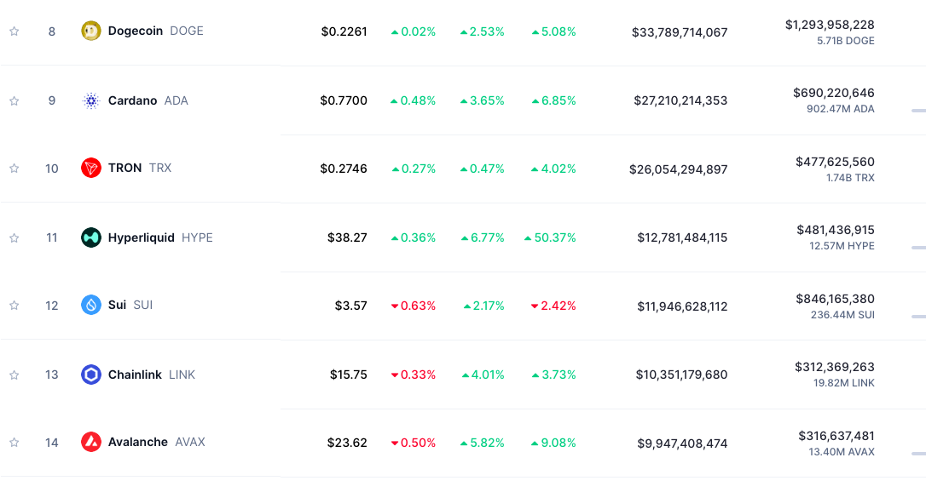The image size is (926, 492).
Task: Click the Chainlink coin logo
Action: [x=91, y=375]
